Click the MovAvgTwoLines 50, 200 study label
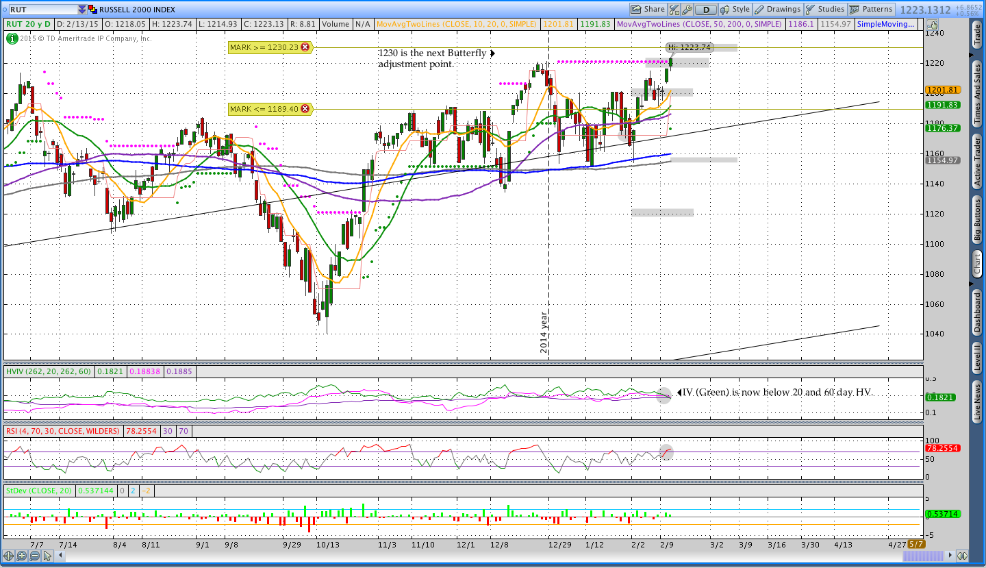Image resolution: width=986 pixels, height=568 pixels. tap(699, 24)
